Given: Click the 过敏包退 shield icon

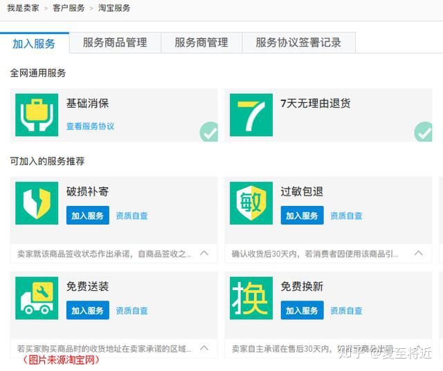Looking at the screenshot, I should pyautogui.click(x=251, y=203).
